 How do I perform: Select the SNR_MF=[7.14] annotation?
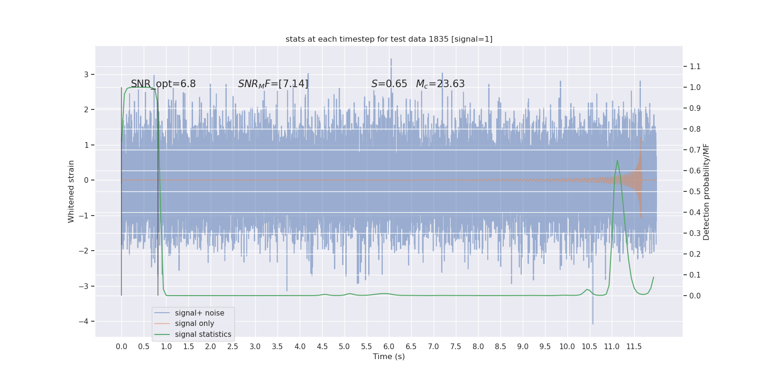point(273,84)
